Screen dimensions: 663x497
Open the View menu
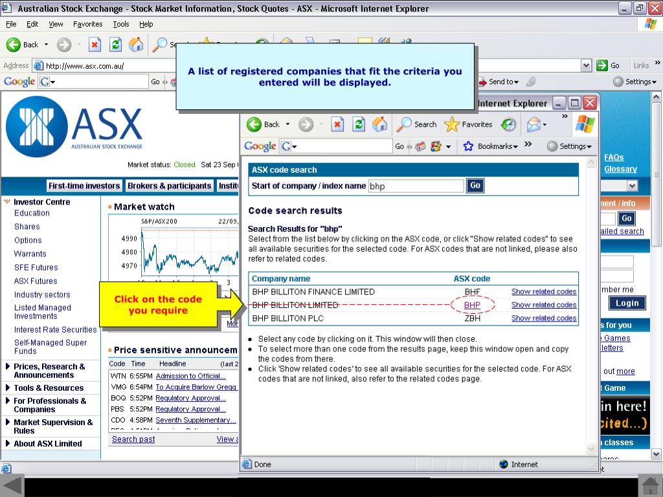[56, 24]
